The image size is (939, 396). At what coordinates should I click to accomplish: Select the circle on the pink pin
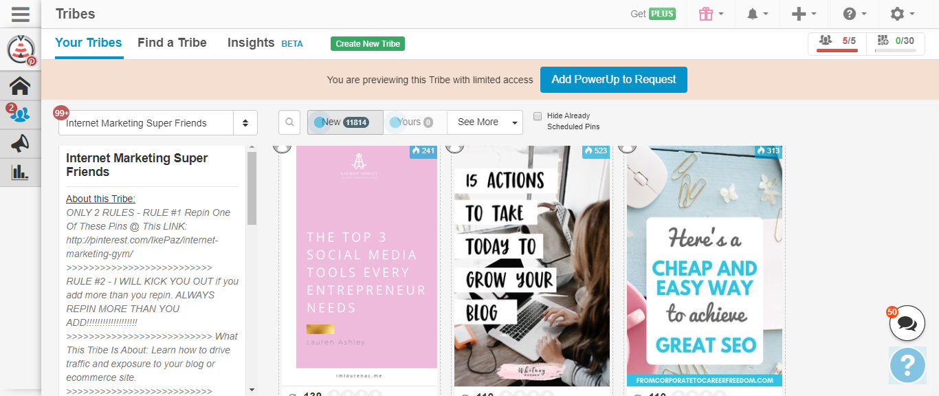tap(281, 146)
